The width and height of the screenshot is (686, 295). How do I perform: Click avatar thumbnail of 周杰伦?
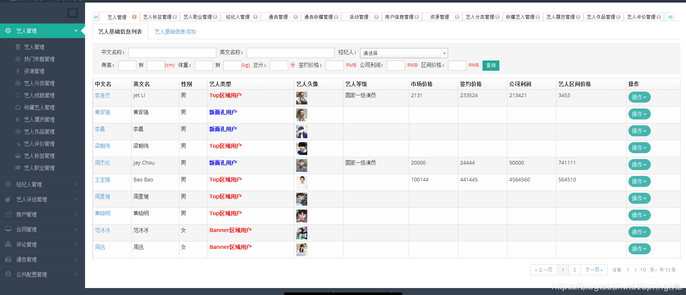tap(302, 166)
